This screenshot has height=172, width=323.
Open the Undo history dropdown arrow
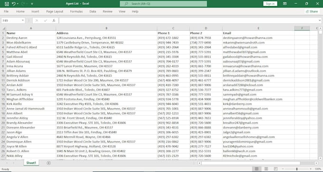18,4
